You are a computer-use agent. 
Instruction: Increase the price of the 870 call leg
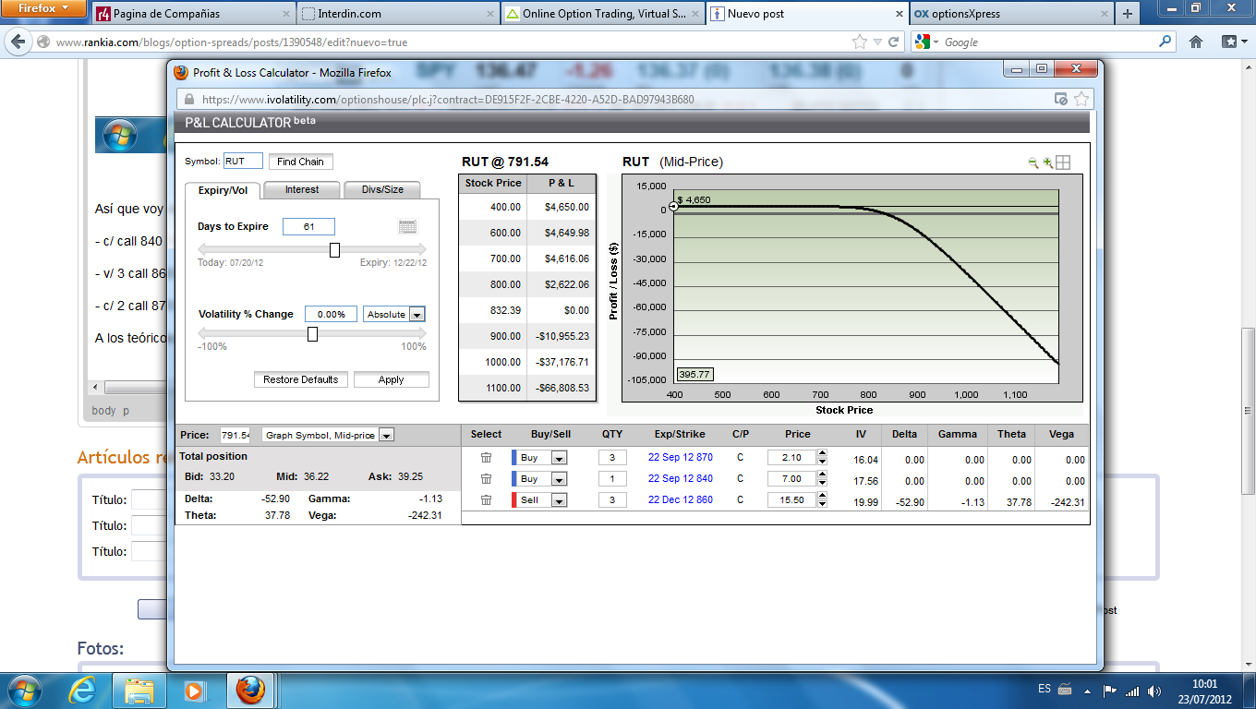coord(823,453)
